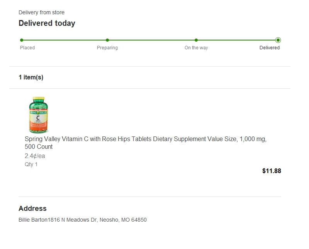Select the Billie Barton delivery address line

(x=83, y=220)
